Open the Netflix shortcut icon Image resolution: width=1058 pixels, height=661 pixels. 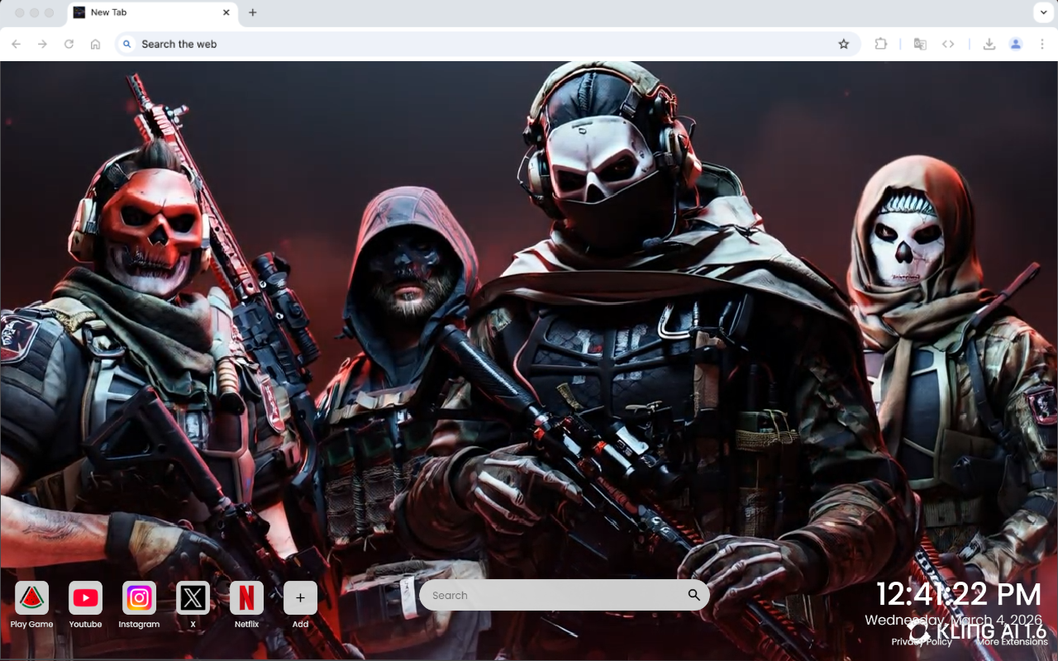pos(246,598)
